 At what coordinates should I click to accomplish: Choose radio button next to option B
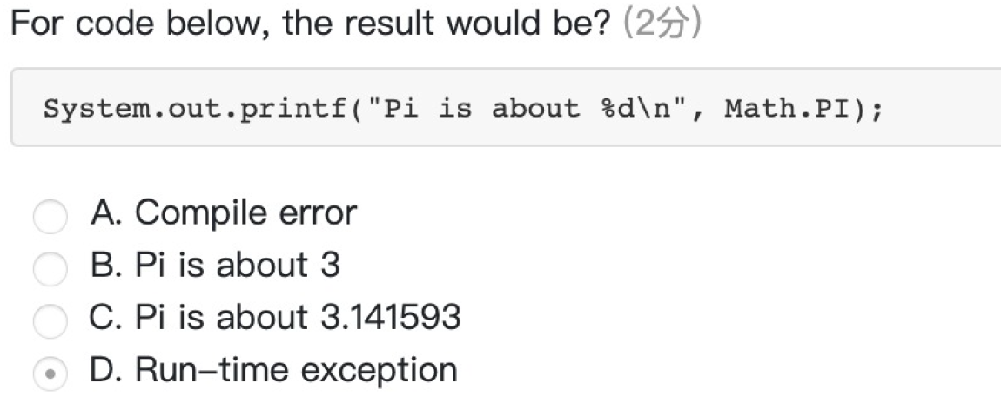point(50,269)
